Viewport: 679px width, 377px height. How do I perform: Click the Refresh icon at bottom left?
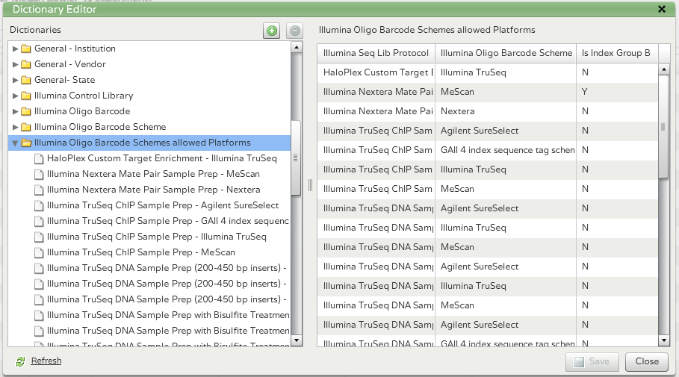[20, 361]
